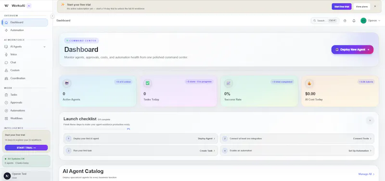Collapse the sidebar with the arrow toggle
This screenshot has height=181, width=385.
click(x=52, y=16)
